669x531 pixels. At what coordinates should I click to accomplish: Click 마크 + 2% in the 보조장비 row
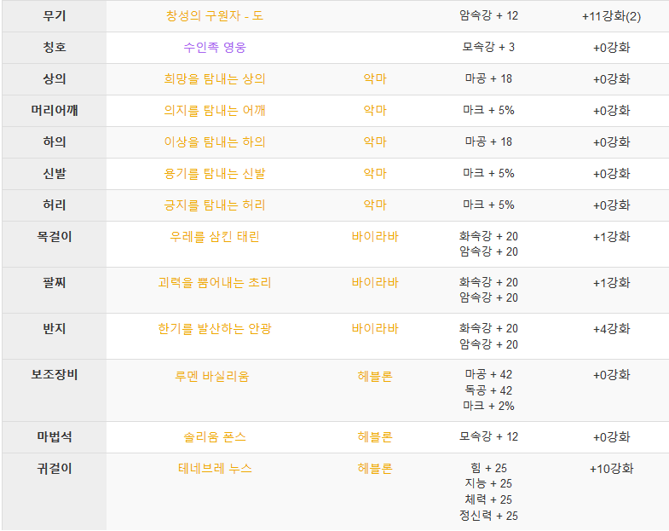click(x=488, y=406)
